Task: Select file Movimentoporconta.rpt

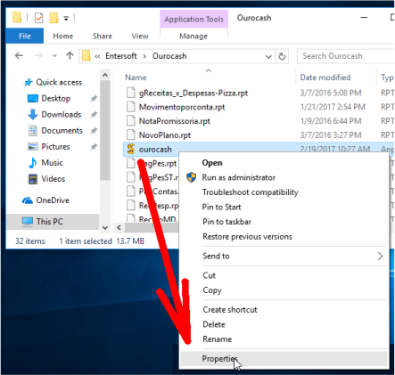Action: click(182, 107)
